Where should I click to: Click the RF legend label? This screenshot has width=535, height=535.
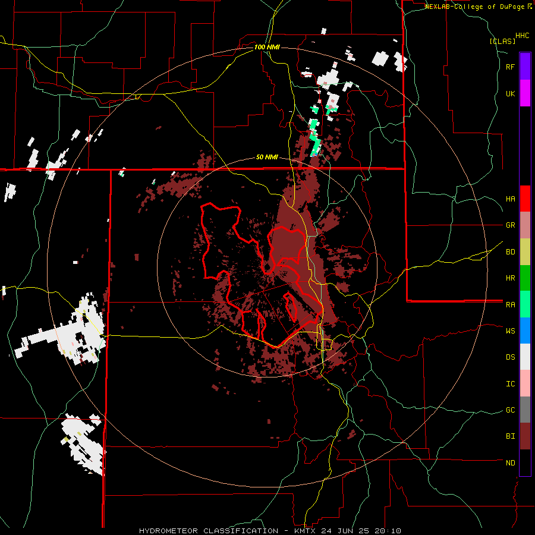[x=511, y=67]
